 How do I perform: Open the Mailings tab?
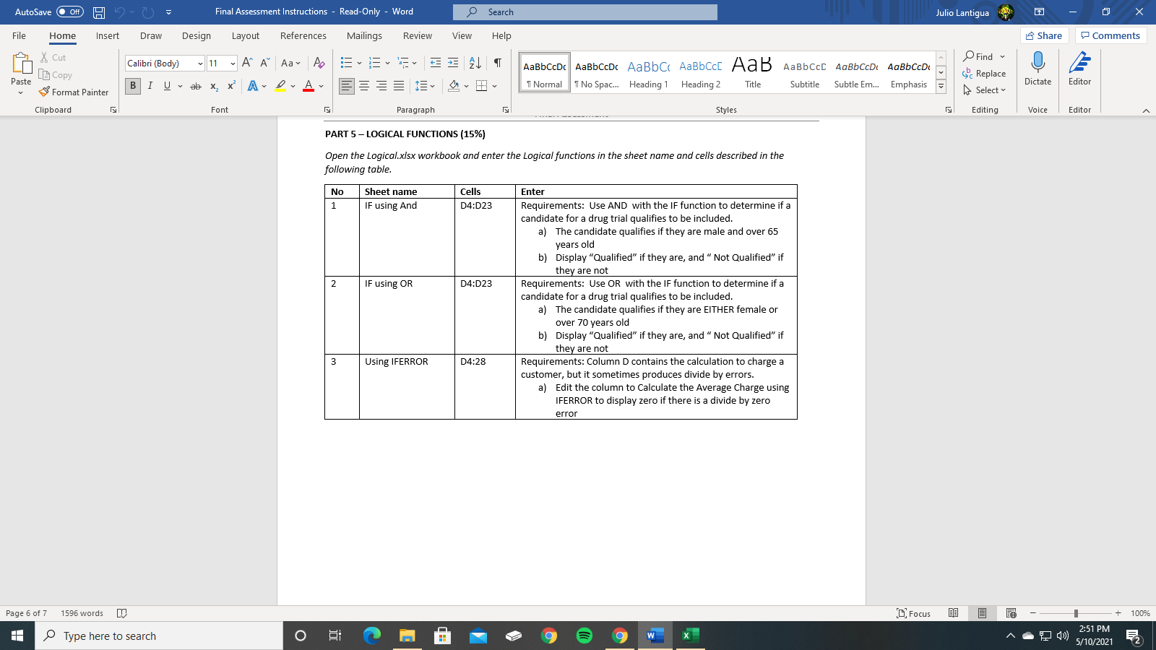click(x=364, y=35)
